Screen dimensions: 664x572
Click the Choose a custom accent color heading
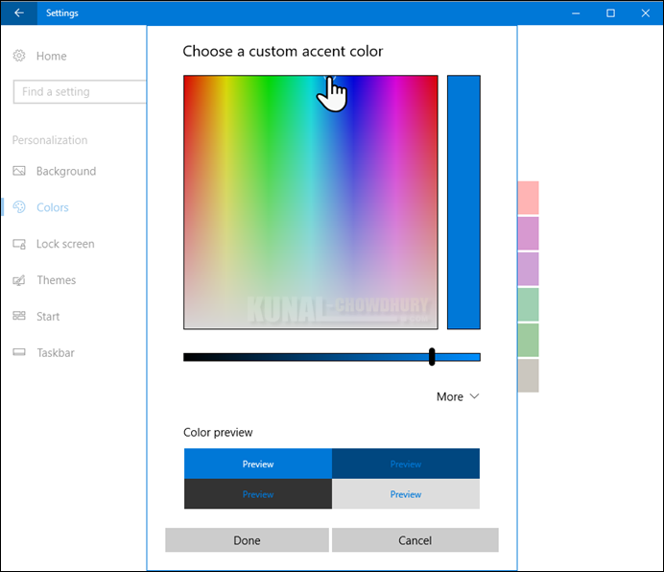283,51
